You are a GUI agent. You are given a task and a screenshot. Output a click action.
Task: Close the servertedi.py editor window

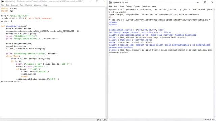[104, 1]
